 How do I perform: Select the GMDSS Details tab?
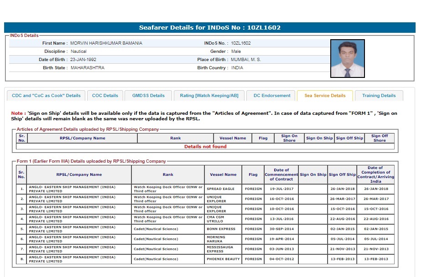coord(148,96)
